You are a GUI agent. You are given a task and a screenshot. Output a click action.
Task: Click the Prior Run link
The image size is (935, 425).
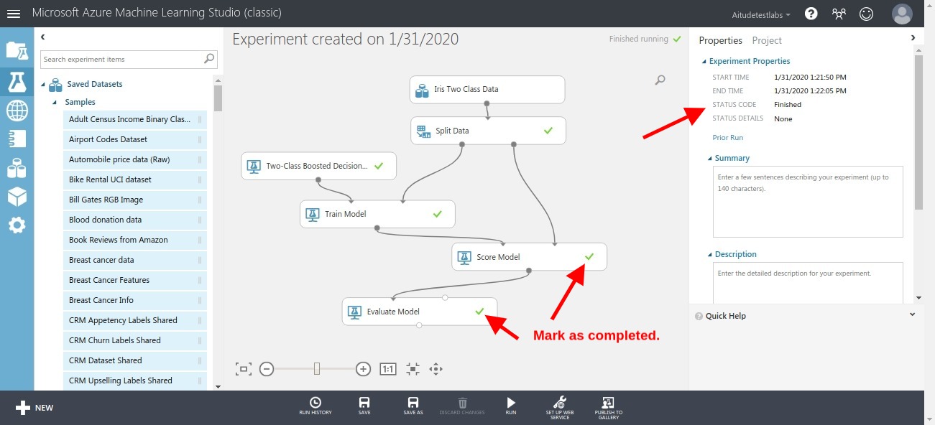pos(727,137)
